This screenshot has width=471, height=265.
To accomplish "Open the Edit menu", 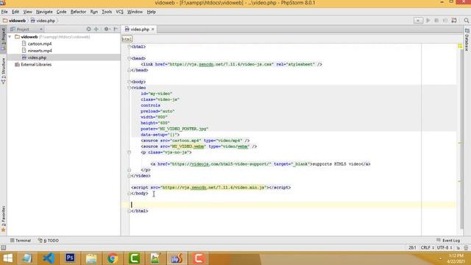I will tap(15, 12).
